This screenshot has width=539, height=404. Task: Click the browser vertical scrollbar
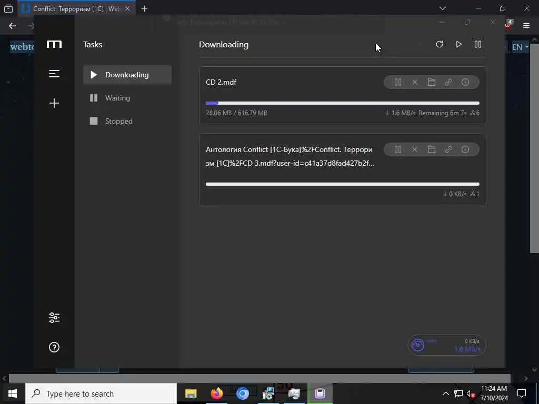[534, 148]
